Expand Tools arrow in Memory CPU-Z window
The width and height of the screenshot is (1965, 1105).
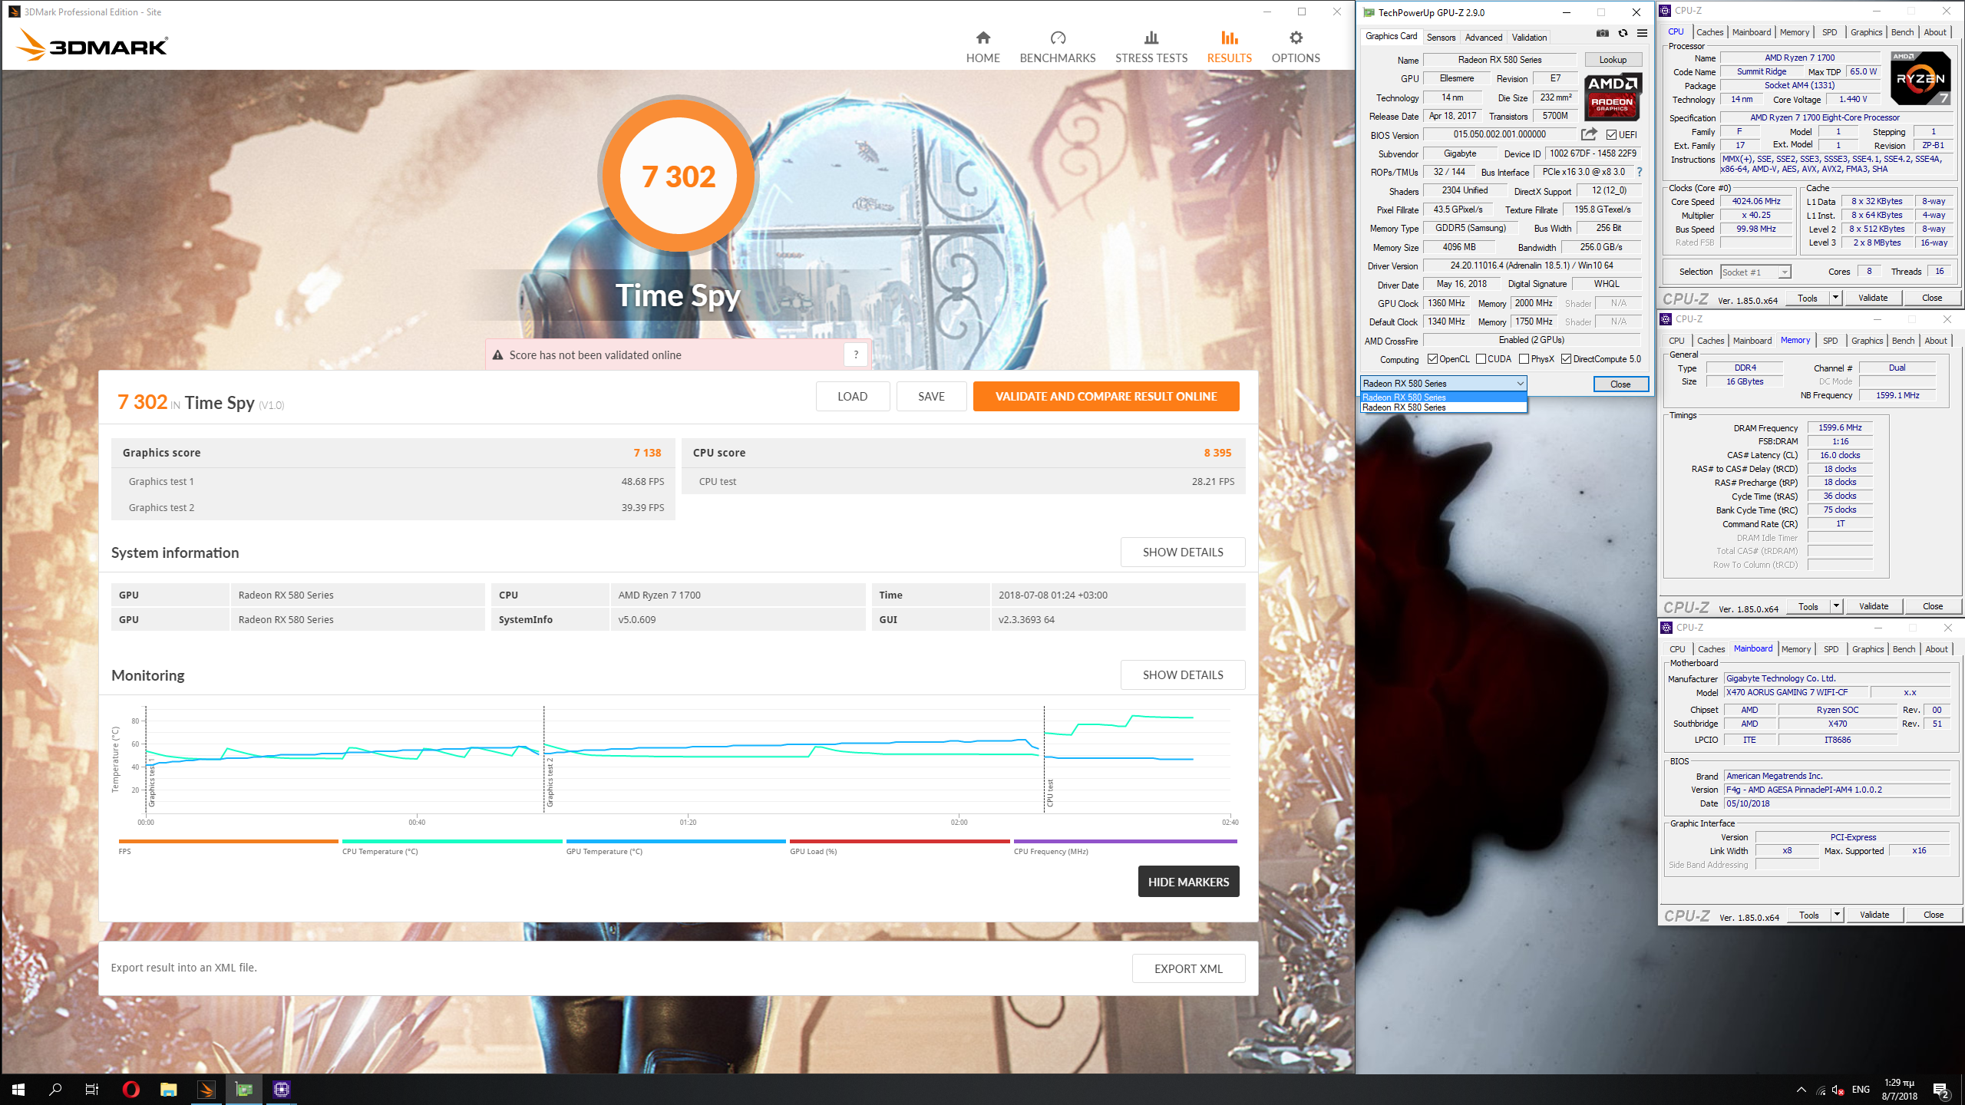tap(1836, 606)
